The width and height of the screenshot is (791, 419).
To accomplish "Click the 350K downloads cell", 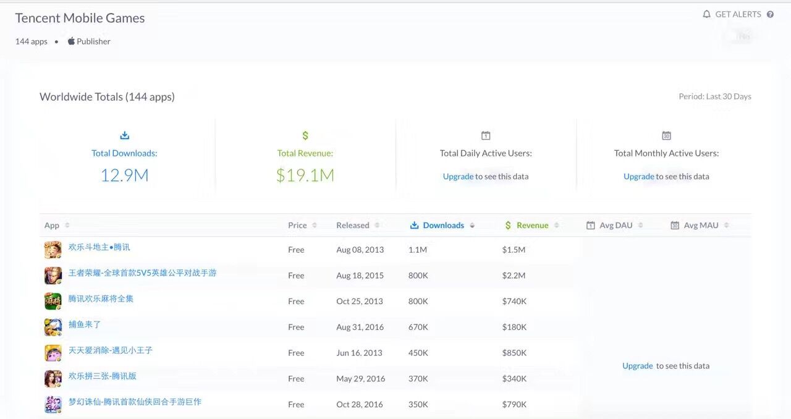I will coord(418,404).
